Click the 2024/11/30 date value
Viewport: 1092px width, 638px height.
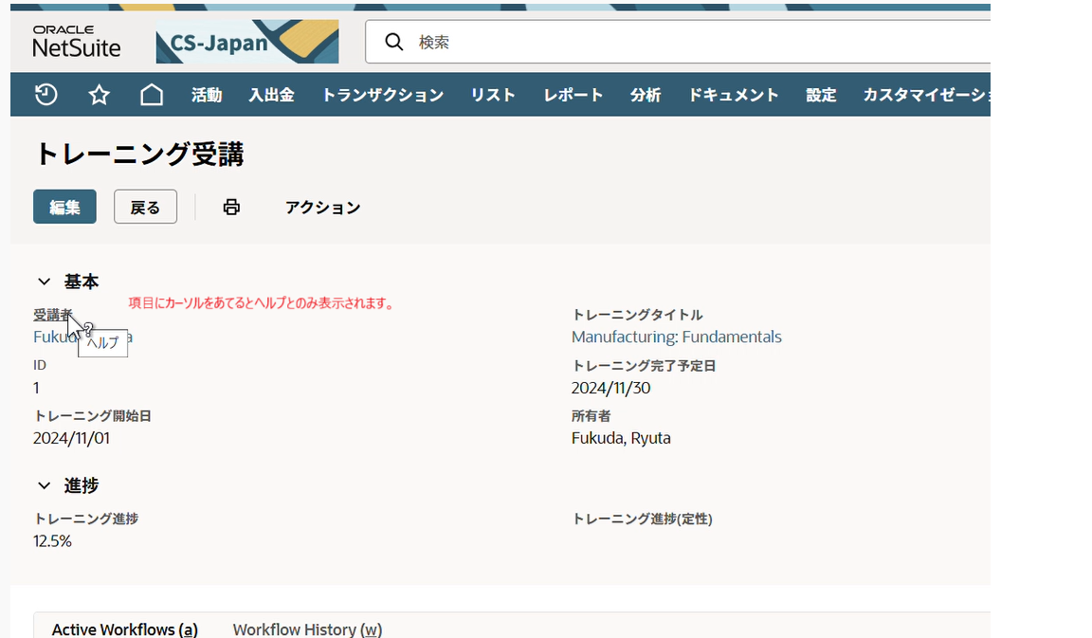pos(610,388)
